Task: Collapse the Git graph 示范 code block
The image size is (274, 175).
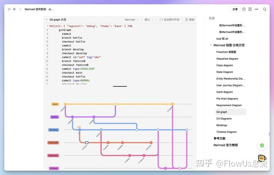Action: (46, 19)
